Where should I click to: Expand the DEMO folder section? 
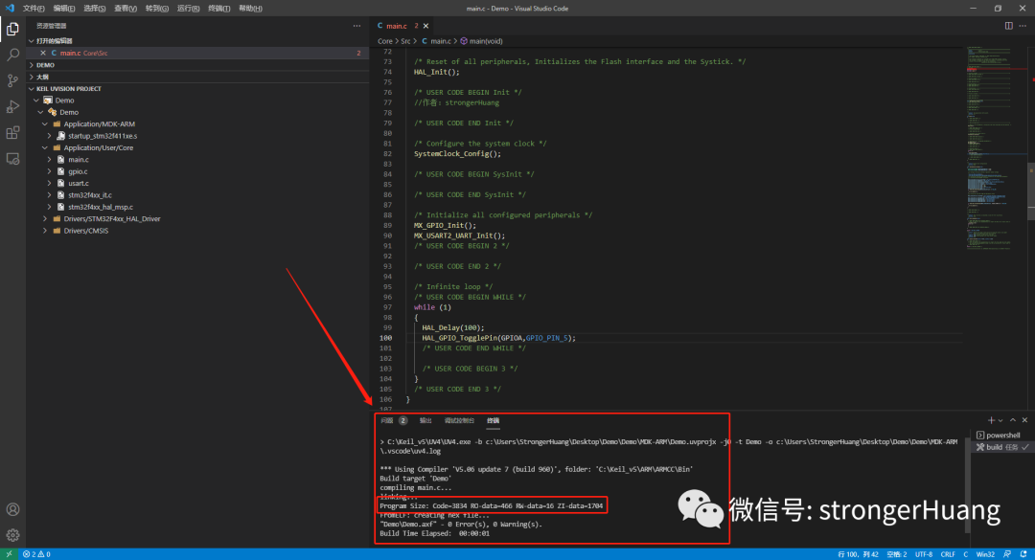pyautogui.click(x=45, y=65)
